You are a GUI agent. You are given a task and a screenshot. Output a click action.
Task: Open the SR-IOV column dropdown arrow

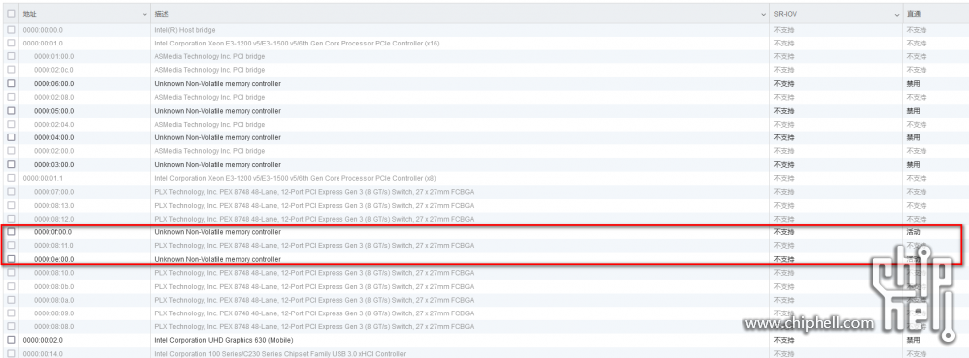pos(897,14)
